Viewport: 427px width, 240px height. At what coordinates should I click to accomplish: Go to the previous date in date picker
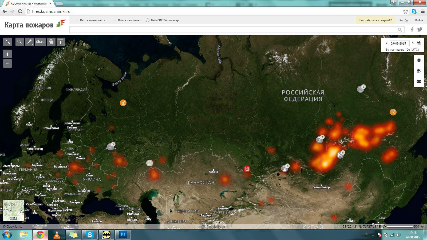point(386,43)
